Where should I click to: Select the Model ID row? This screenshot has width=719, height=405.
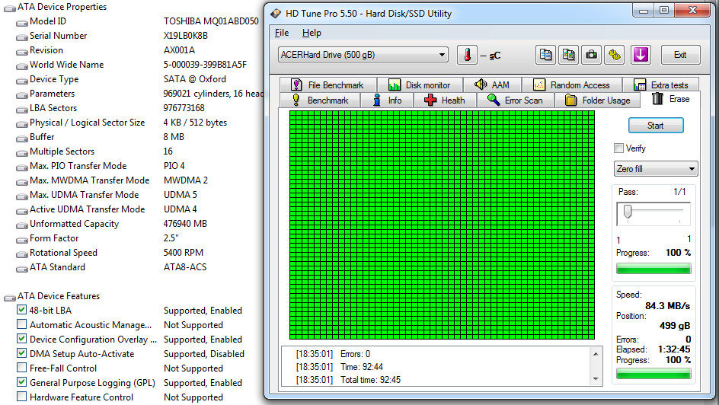[138, 21]
